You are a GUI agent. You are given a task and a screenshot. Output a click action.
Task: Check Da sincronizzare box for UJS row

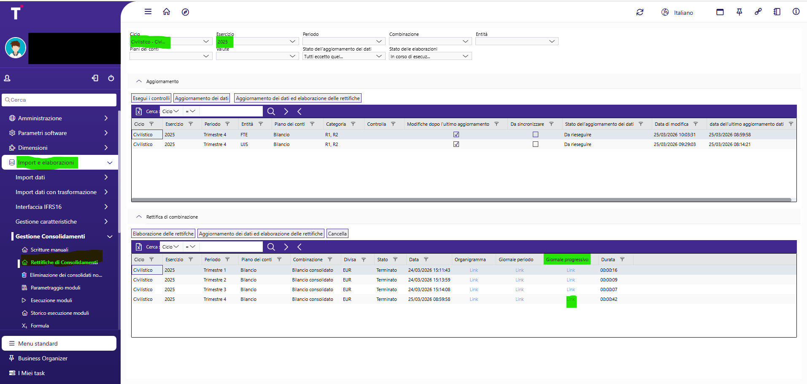535,144
